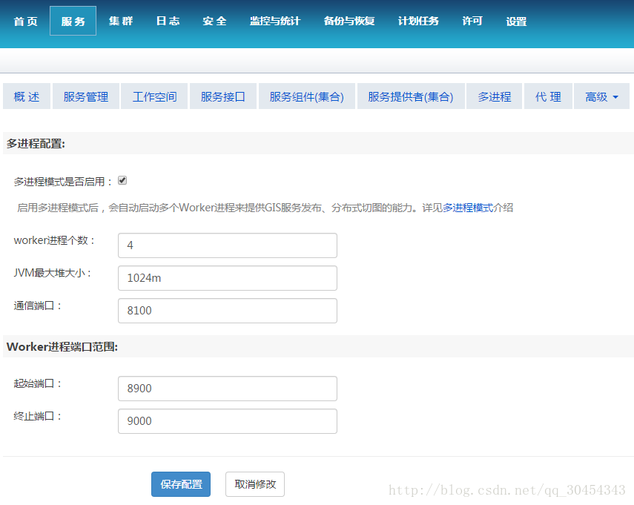Go to the 集群 menu
The height and width of the screenshot is (505, 634).
pyautogui.click(x=120, y=21)
